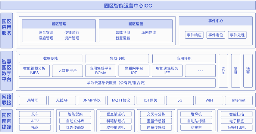This screenshot has height=134, width=256.
Task: Select the 应用使能 box
Action: 184,58
